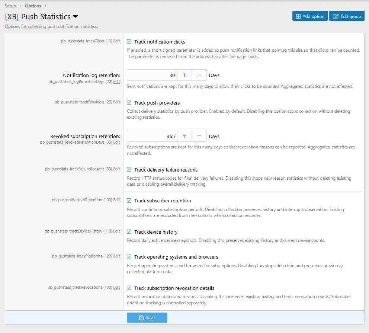Viewport: 369px width, 333px height.
Task: Click the Edit group button
Action: (346, 16)
